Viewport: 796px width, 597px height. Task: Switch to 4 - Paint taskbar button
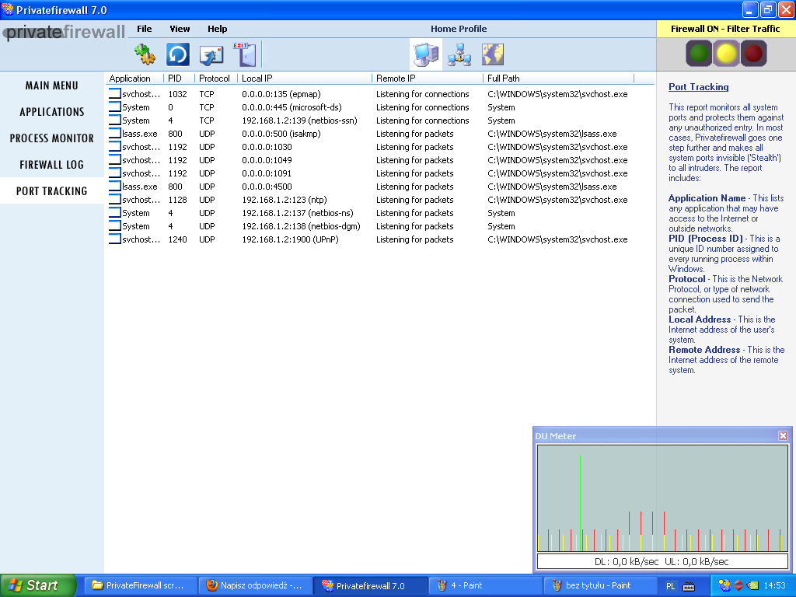485,585
